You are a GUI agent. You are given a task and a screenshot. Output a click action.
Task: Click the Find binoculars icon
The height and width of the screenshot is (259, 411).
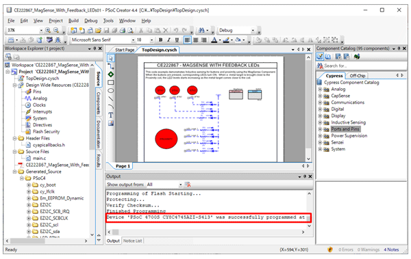(x=201, y=30)
